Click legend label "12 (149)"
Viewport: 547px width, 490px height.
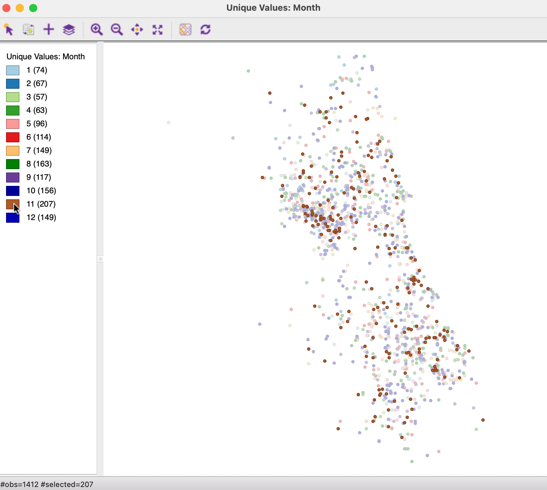pyautogui.click(x=42, y=217)
